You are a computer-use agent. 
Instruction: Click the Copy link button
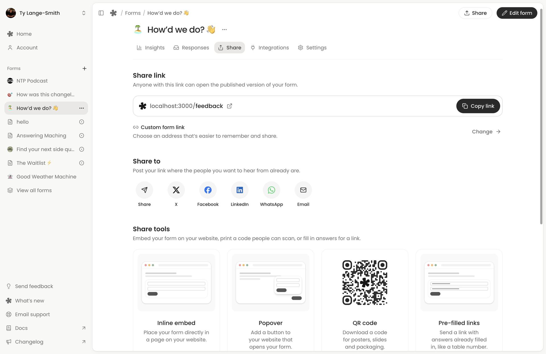coord(478,106)
